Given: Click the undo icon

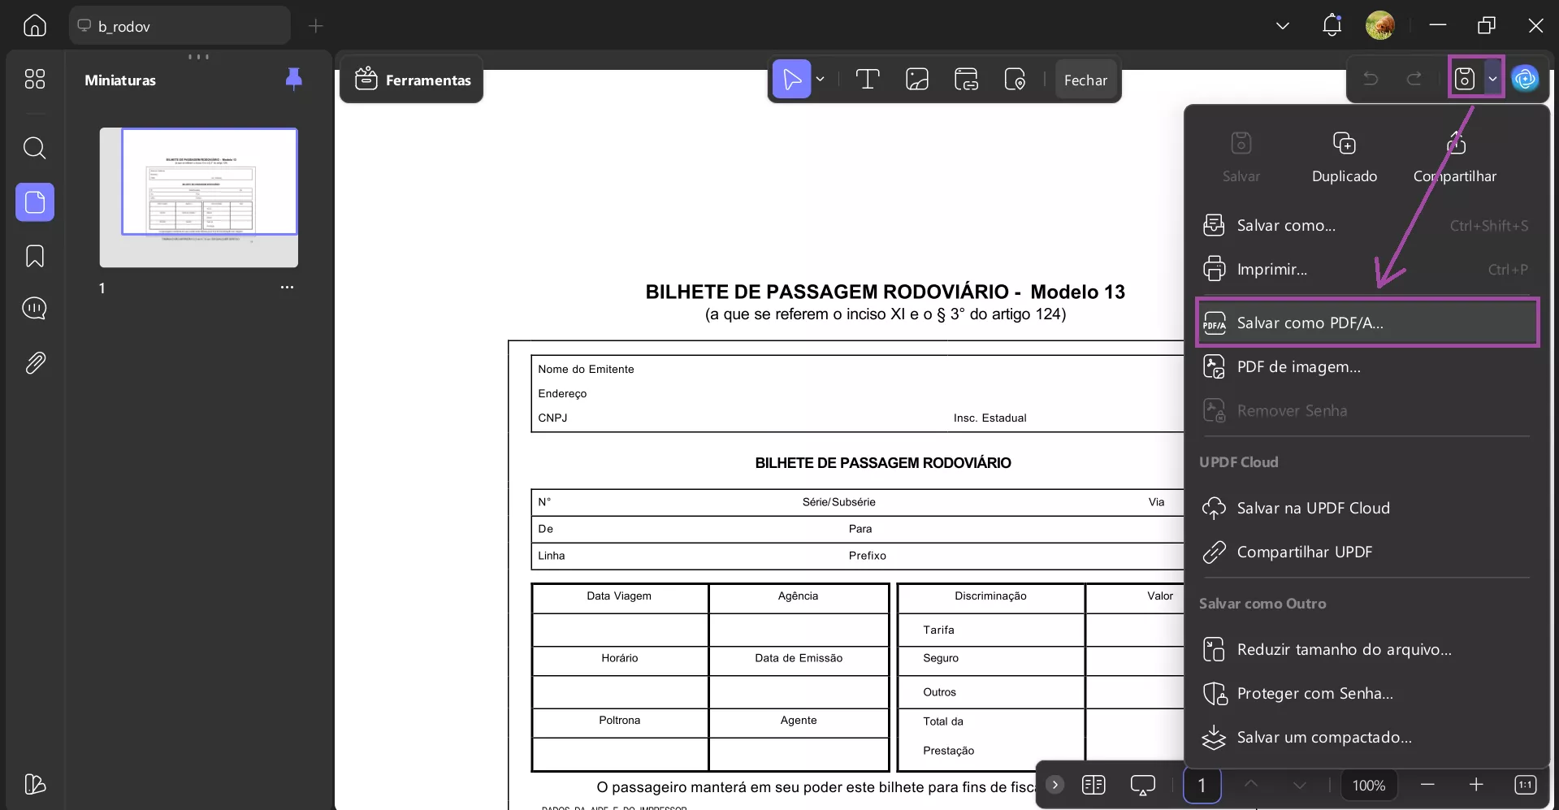Looking at the screenshot, I should click(1371, 78).
